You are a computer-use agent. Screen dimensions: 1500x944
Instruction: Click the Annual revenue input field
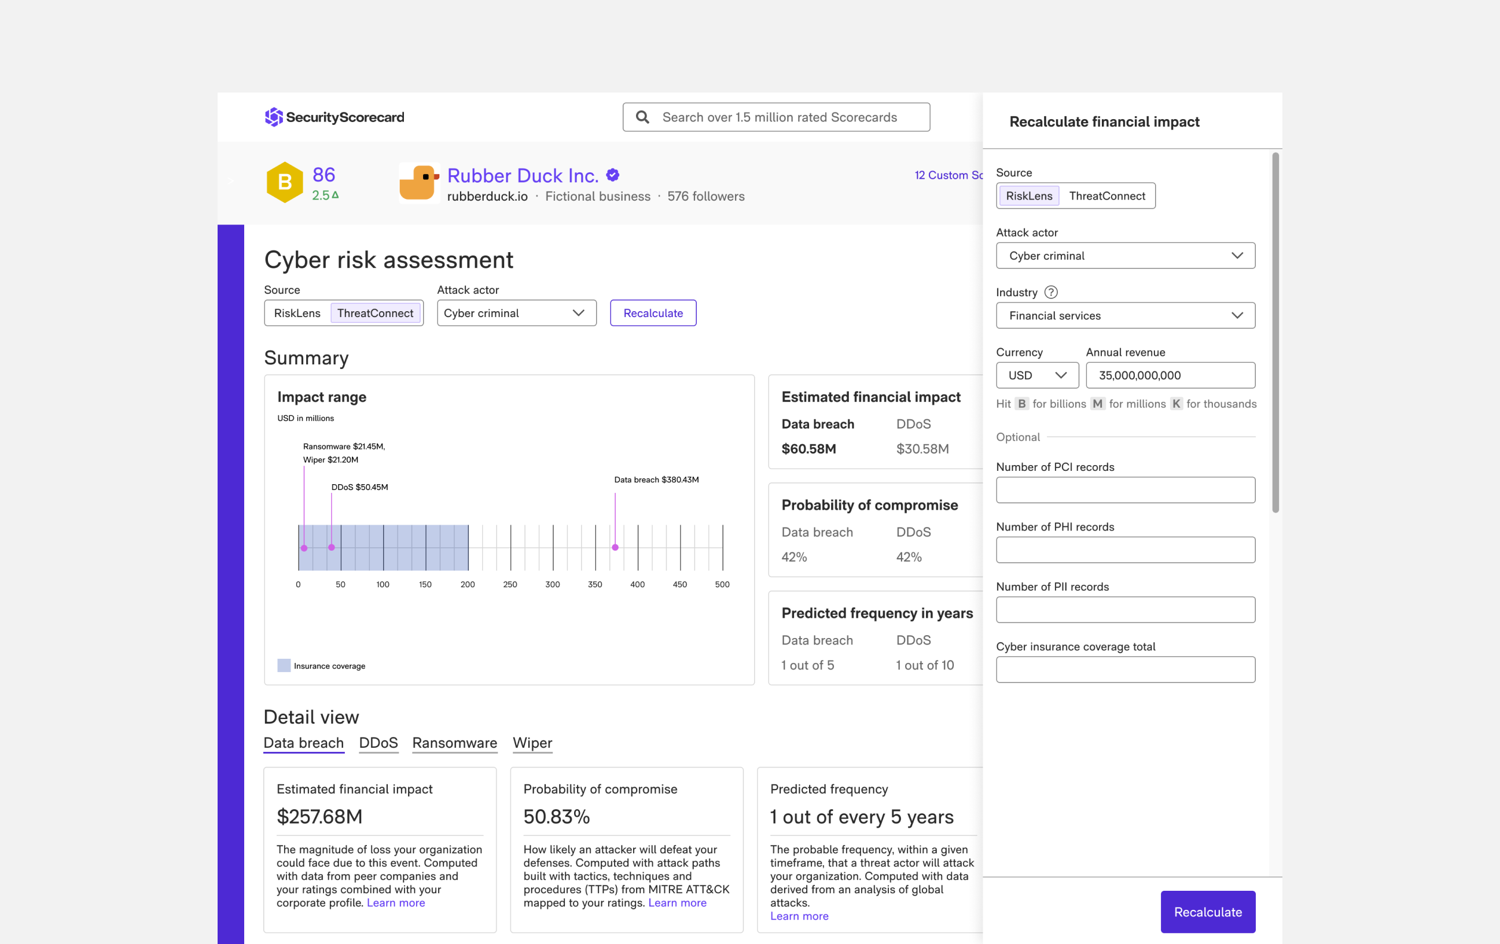pyautogui.click(x=1170, y=375)
